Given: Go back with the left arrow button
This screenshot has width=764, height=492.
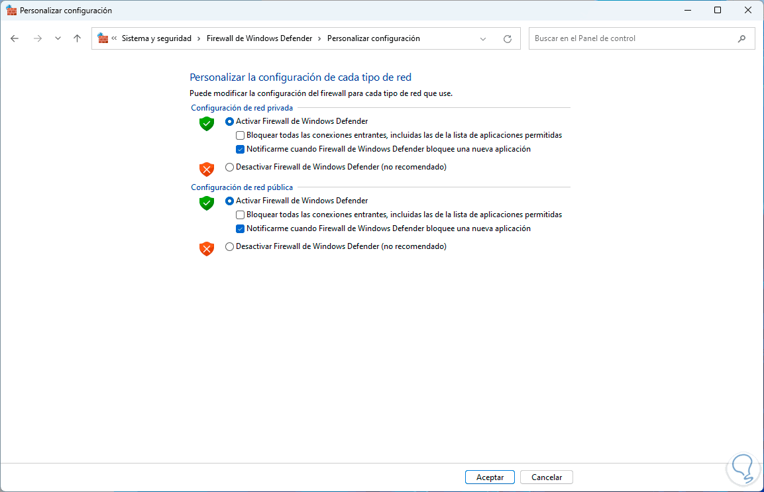Looking at the screenshot, I should (x=15, y=38).
